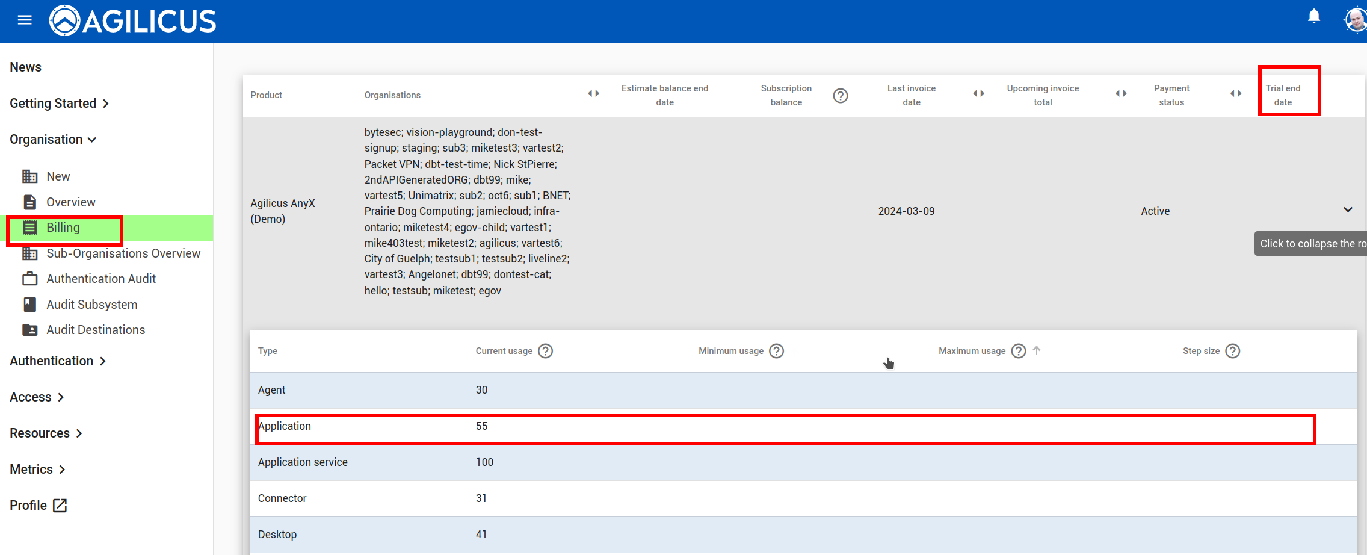Open the Audit Destinations page
This screenshot has width=1367, height=555.
(96, 330)
